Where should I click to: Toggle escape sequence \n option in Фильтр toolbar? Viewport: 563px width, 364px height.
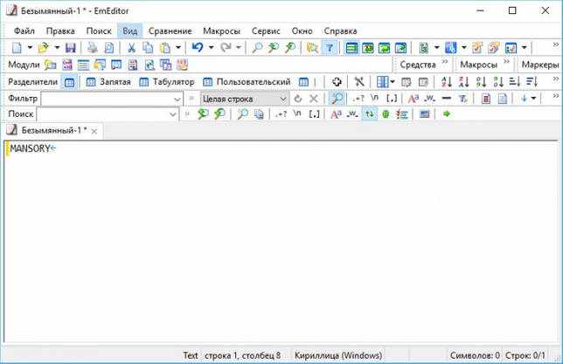pos(374,98)
